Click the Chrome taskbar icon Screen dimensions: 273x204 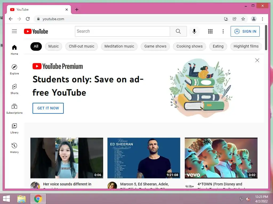point(38,199)
